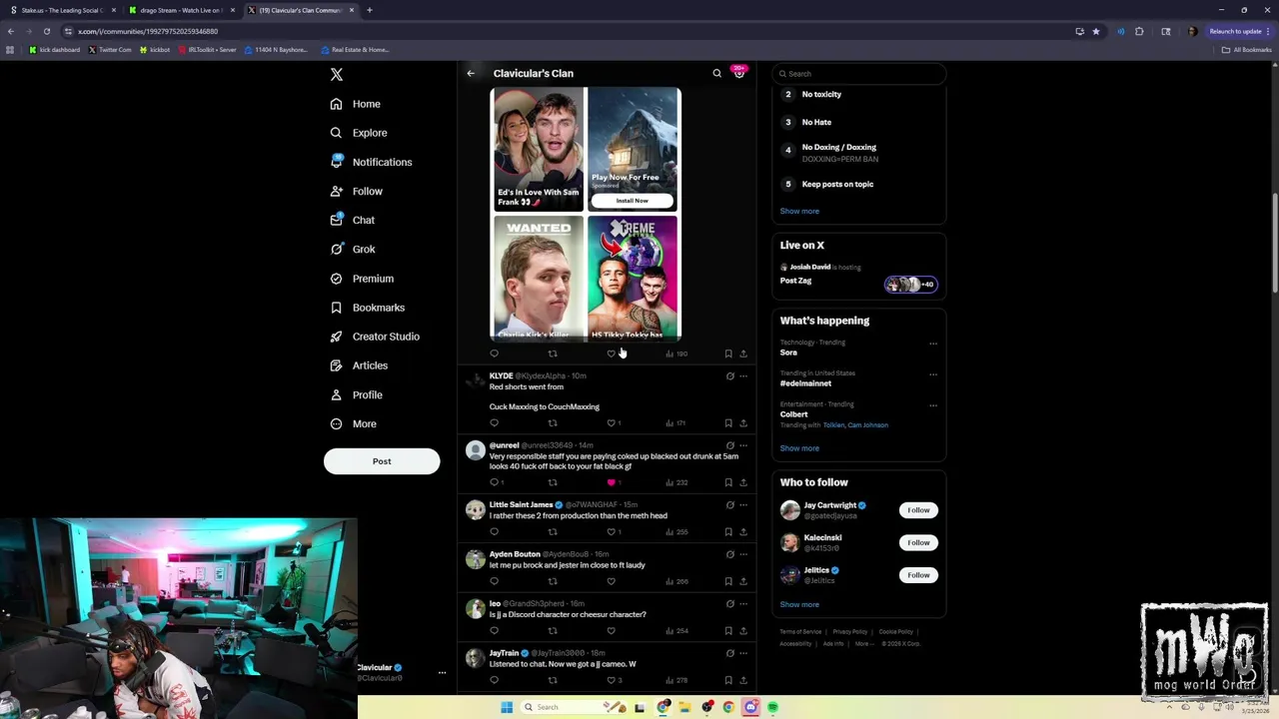The image size is (1279, 719).
Task: Bookmark KLYDE's post
Action: click(x=728, y=423)
